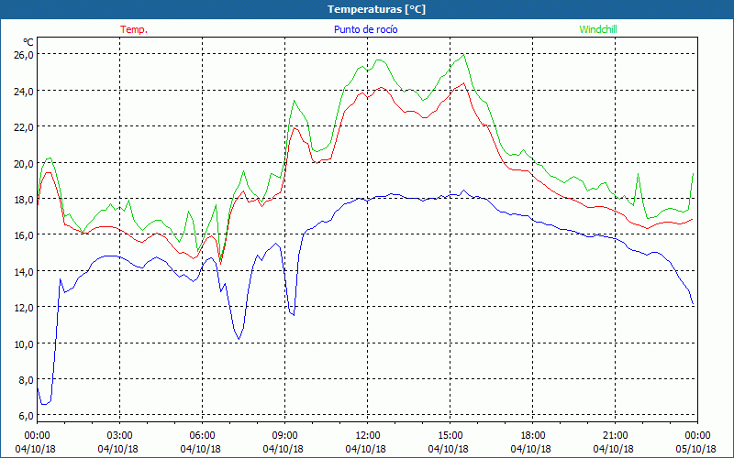Click the 21:00 time axis label
The width and height of the screenshot is (734, 458).
click(x=615, y=436)
